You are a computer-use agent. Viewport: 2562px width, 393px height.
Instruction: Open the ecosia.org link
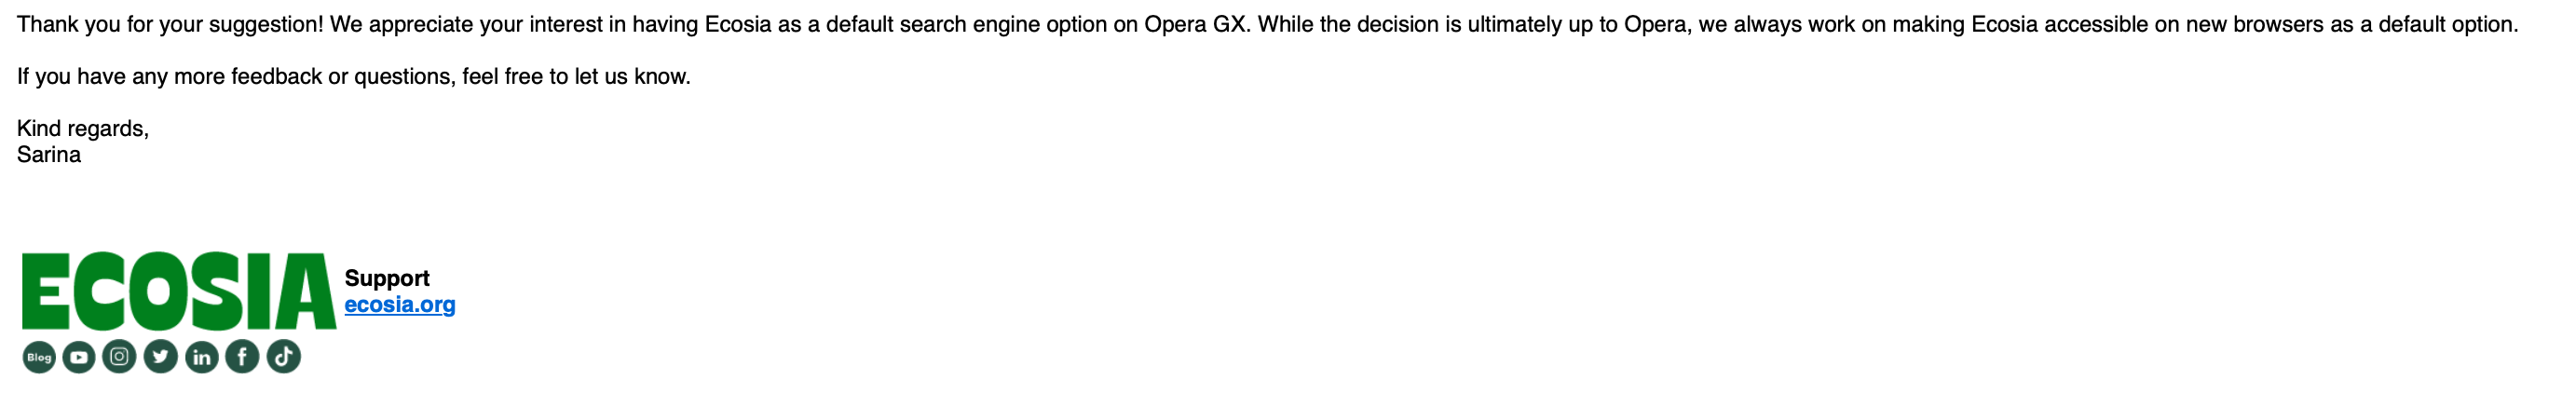tap(400, 305)
